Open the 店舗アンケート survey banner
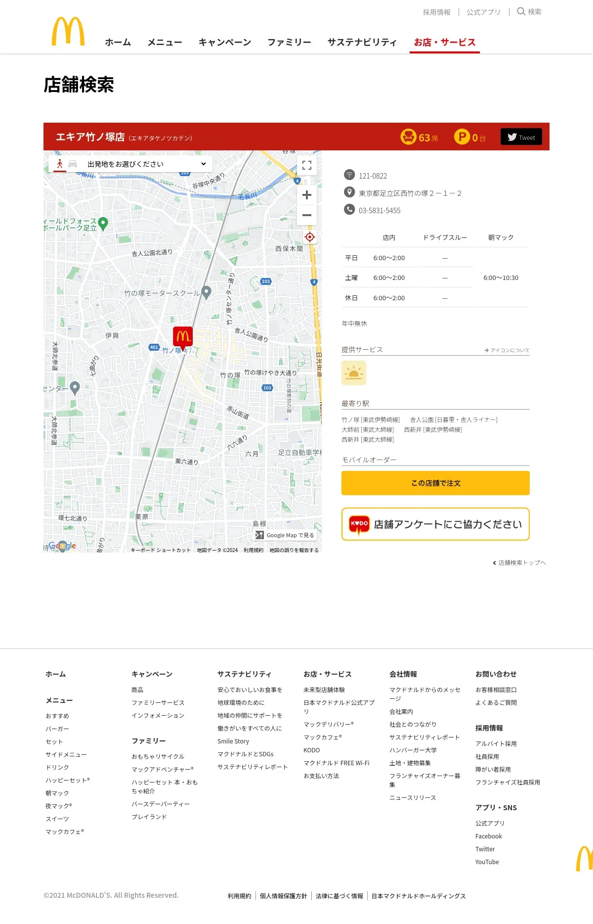Image resolution: width=593 pixels, height=924 pixels. pos(435,524)
